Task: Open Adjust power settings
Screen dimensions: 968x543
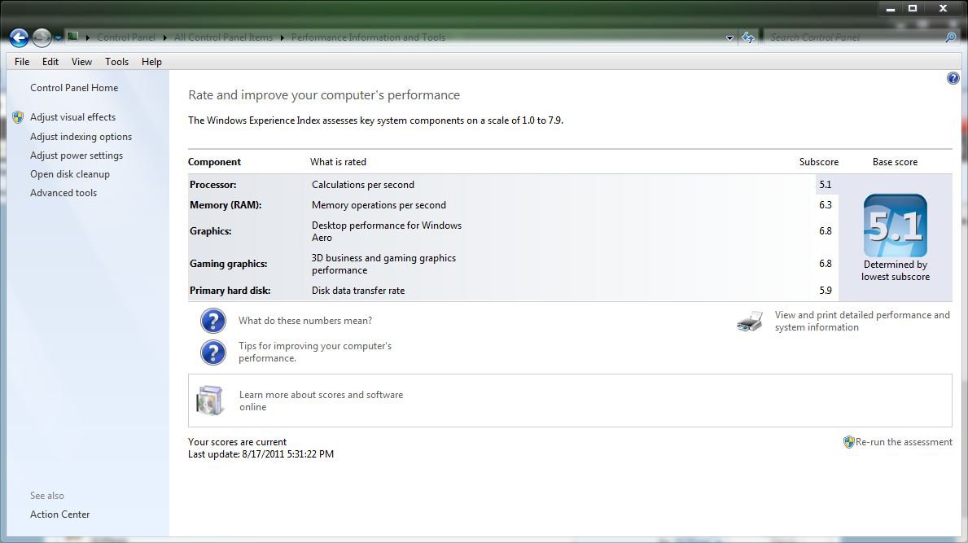Action: (77, 155)
